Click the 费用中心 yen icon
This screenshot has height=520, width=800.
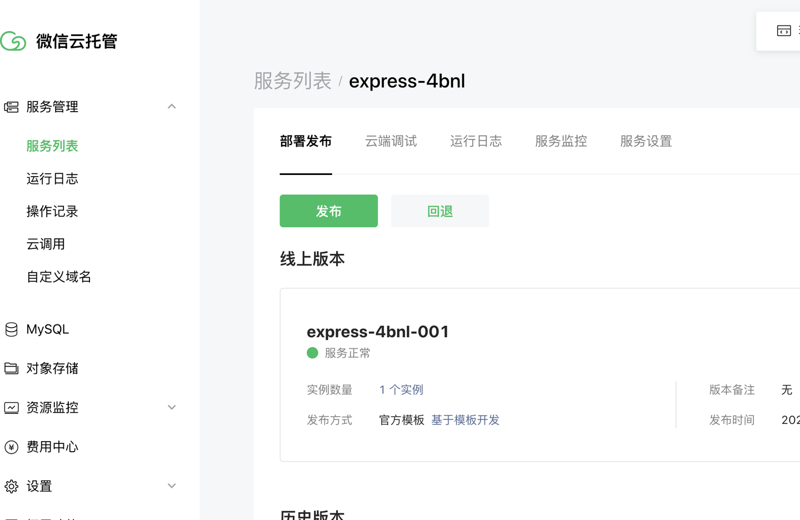coord(11,447)
